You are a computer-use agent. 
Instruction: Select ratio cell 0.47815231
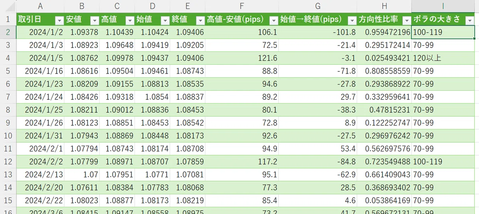click(384, 110)
